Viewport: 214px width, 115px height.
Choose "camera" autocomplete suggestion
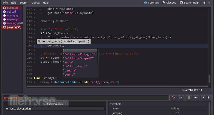70,71
